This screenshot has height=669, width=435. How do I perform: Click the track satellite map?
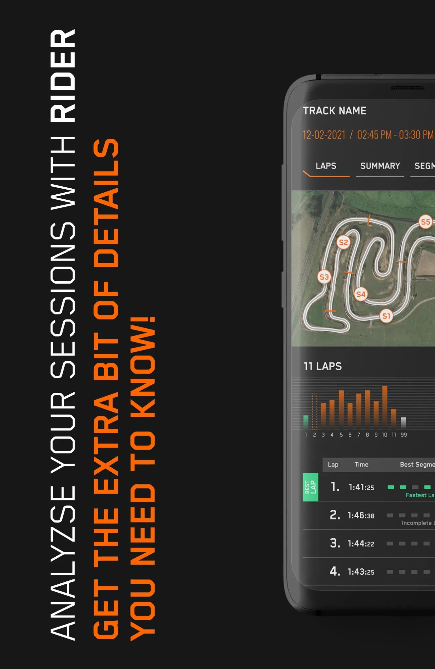363,269
